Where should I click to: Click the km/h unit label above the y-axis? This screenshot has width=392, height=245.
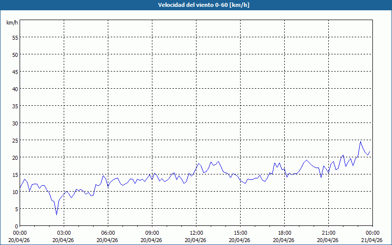[x=12, y=23]
